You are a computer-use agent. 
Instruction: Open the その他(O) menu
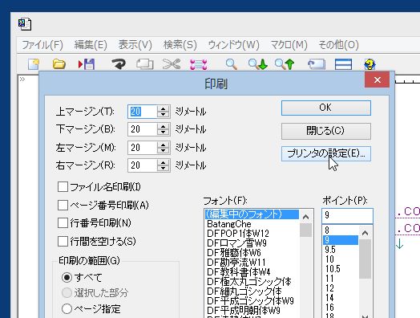[x=338, y=45]
